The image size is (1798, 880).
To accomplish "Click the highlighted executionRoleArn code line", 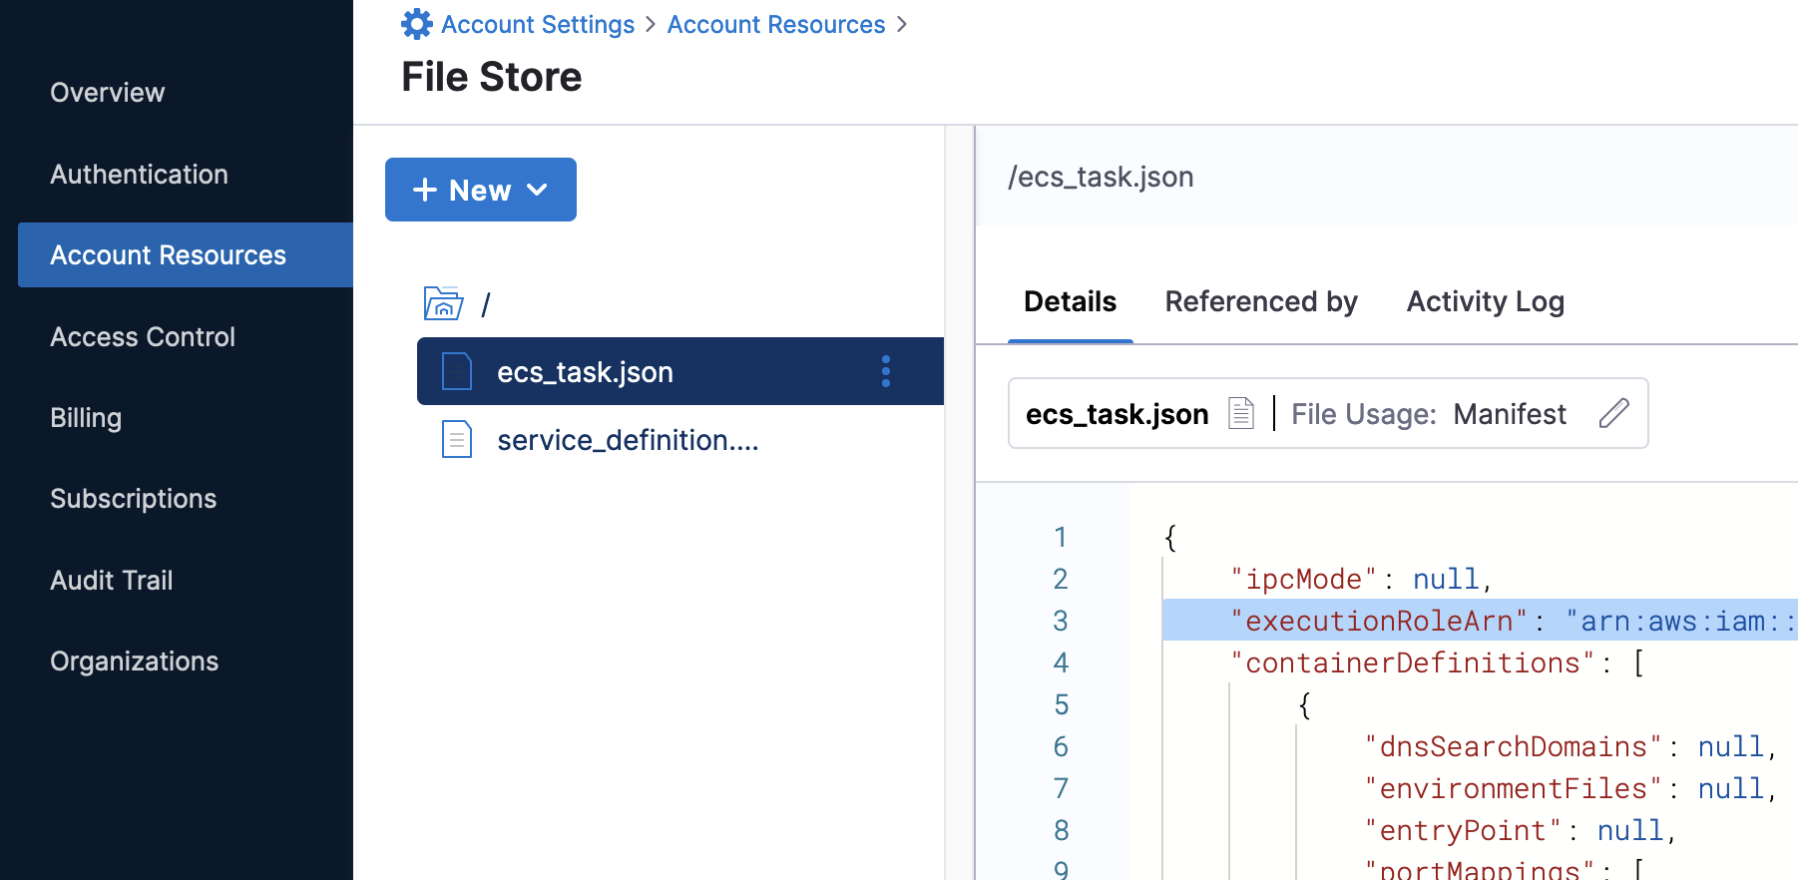I will tap(1477, 621).
